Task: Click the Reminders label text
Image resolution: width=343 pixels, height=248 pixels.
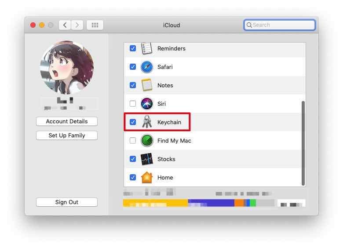Action: coord(171,48)
